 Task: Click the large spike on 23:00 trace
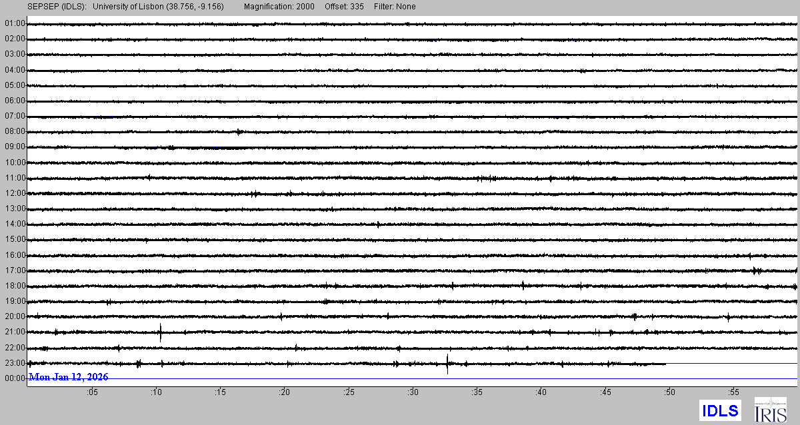click(447, 364)
